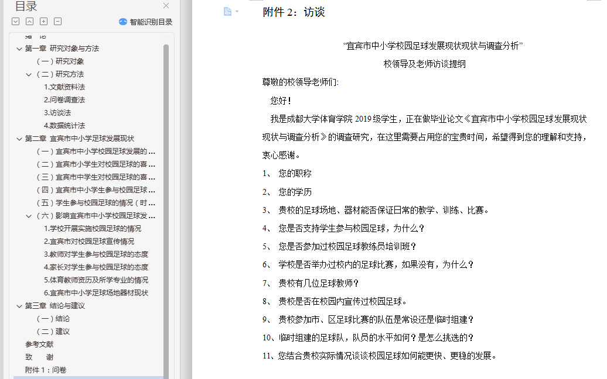
Task: Collapse 第三章 结论与建议 chevron
Action: click(19, 306)
